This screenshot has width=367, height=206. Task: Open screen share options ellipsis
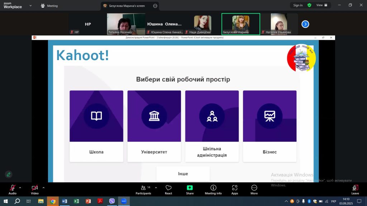[x=155, y=6]
